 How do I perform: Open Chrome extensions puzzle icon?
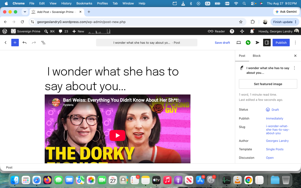pos(252,22)
